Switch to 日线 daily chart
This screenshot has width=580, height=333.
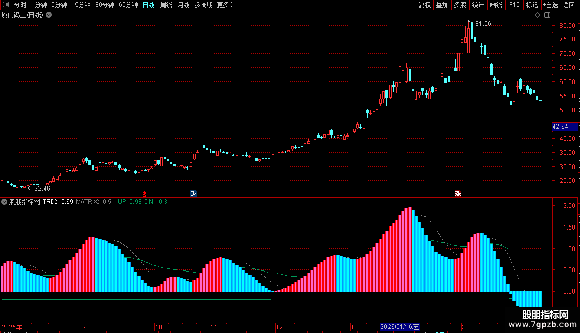[149, 5]
